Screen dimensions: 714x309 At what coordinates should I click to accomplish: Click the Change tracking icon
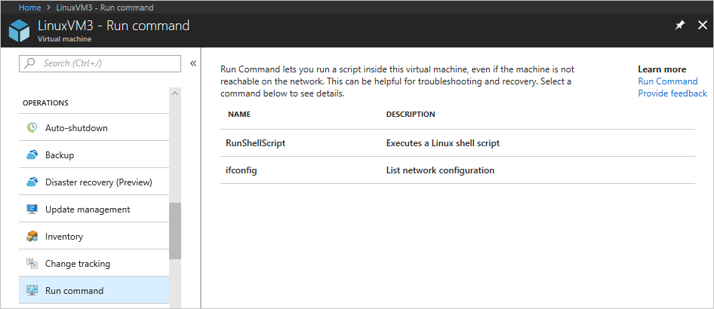32,264
